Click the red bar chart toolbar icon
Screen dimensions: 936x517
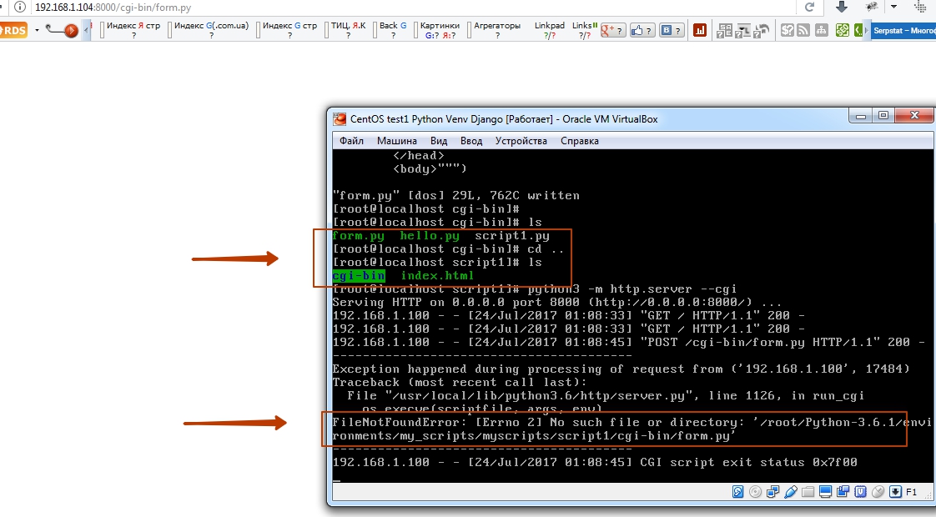pyautogui.click(x=700, y=30)
